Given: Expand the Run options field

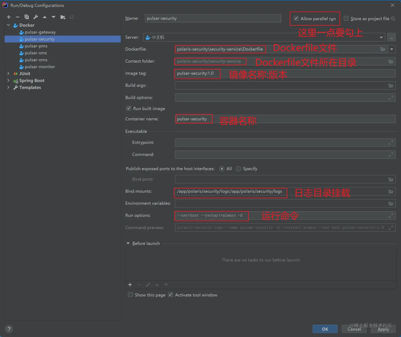Looking at the screenshot, I should [391, 215].
